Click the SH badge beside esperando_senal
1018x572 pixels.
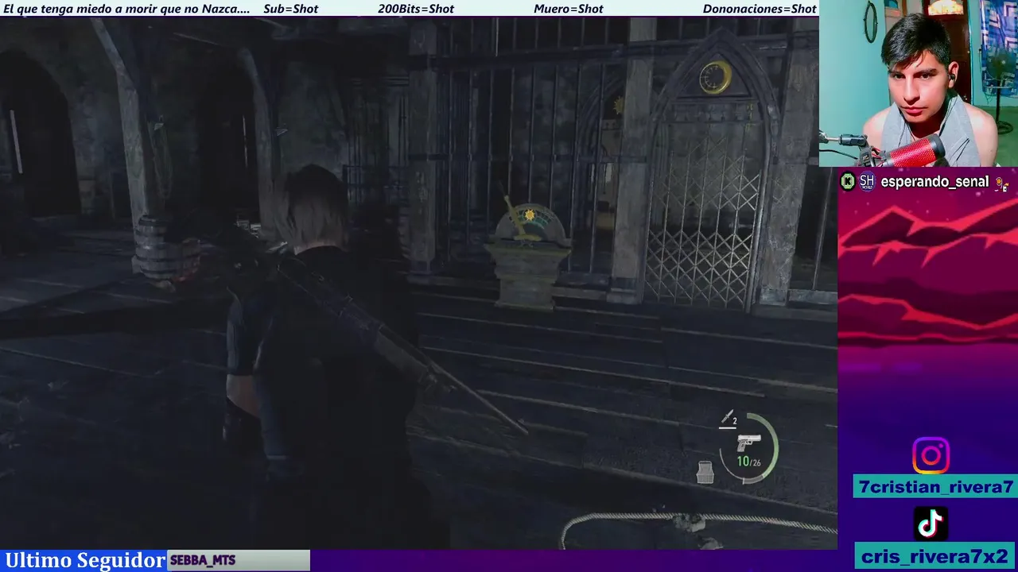[x=867, y=182]
